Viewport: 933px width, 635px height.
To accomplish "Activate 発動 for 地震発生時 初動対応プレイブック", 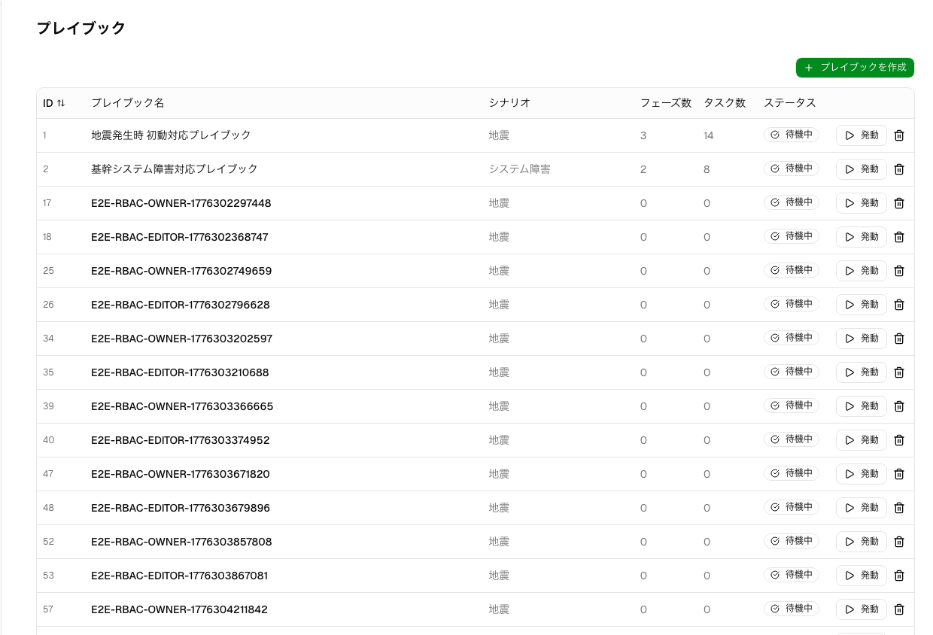I will [862, 135].
